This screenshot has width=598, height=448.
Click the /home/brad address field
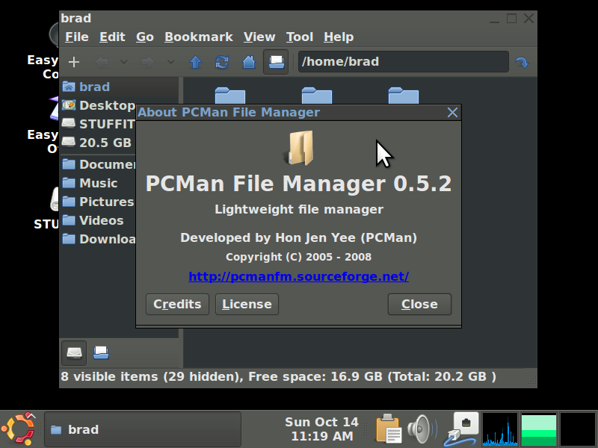point(404,62)
